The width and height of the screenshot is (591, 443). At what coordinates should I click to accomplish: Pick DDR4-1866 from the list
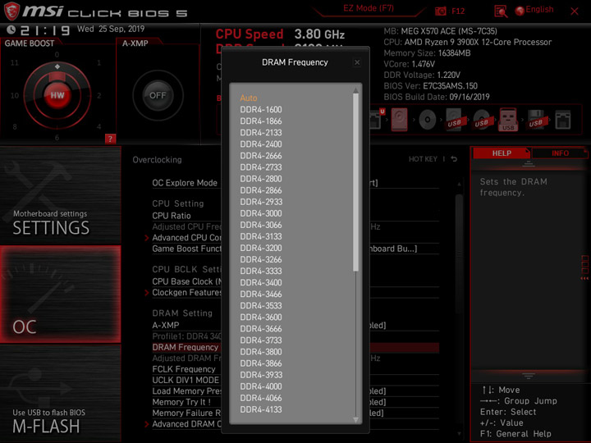point(261,121)
